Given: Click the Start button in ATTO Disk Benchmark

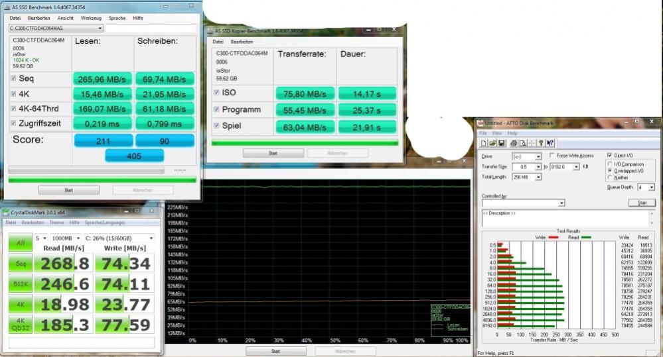Looking at the screenshot, I should (x=642, y=203).
